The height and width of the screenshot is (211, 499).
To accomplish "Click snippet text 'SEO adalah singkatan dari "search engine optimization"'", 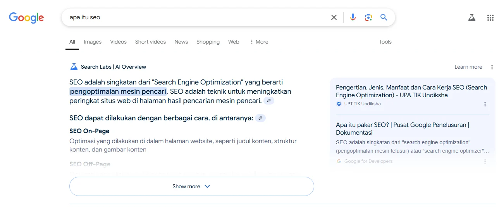I will [x=403, y=143].
